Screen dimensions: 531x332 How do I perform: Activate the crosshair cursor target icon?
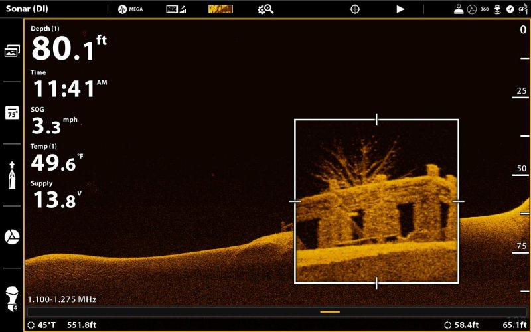355,9
